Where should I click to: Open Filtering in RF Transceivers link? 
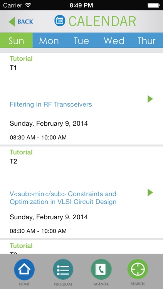[x=51, y=104]
